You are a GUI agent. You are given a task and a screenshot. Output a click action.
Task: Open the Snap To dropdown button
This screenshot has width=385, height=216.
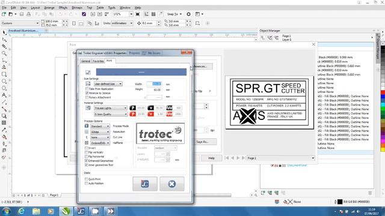click(174, 14)
